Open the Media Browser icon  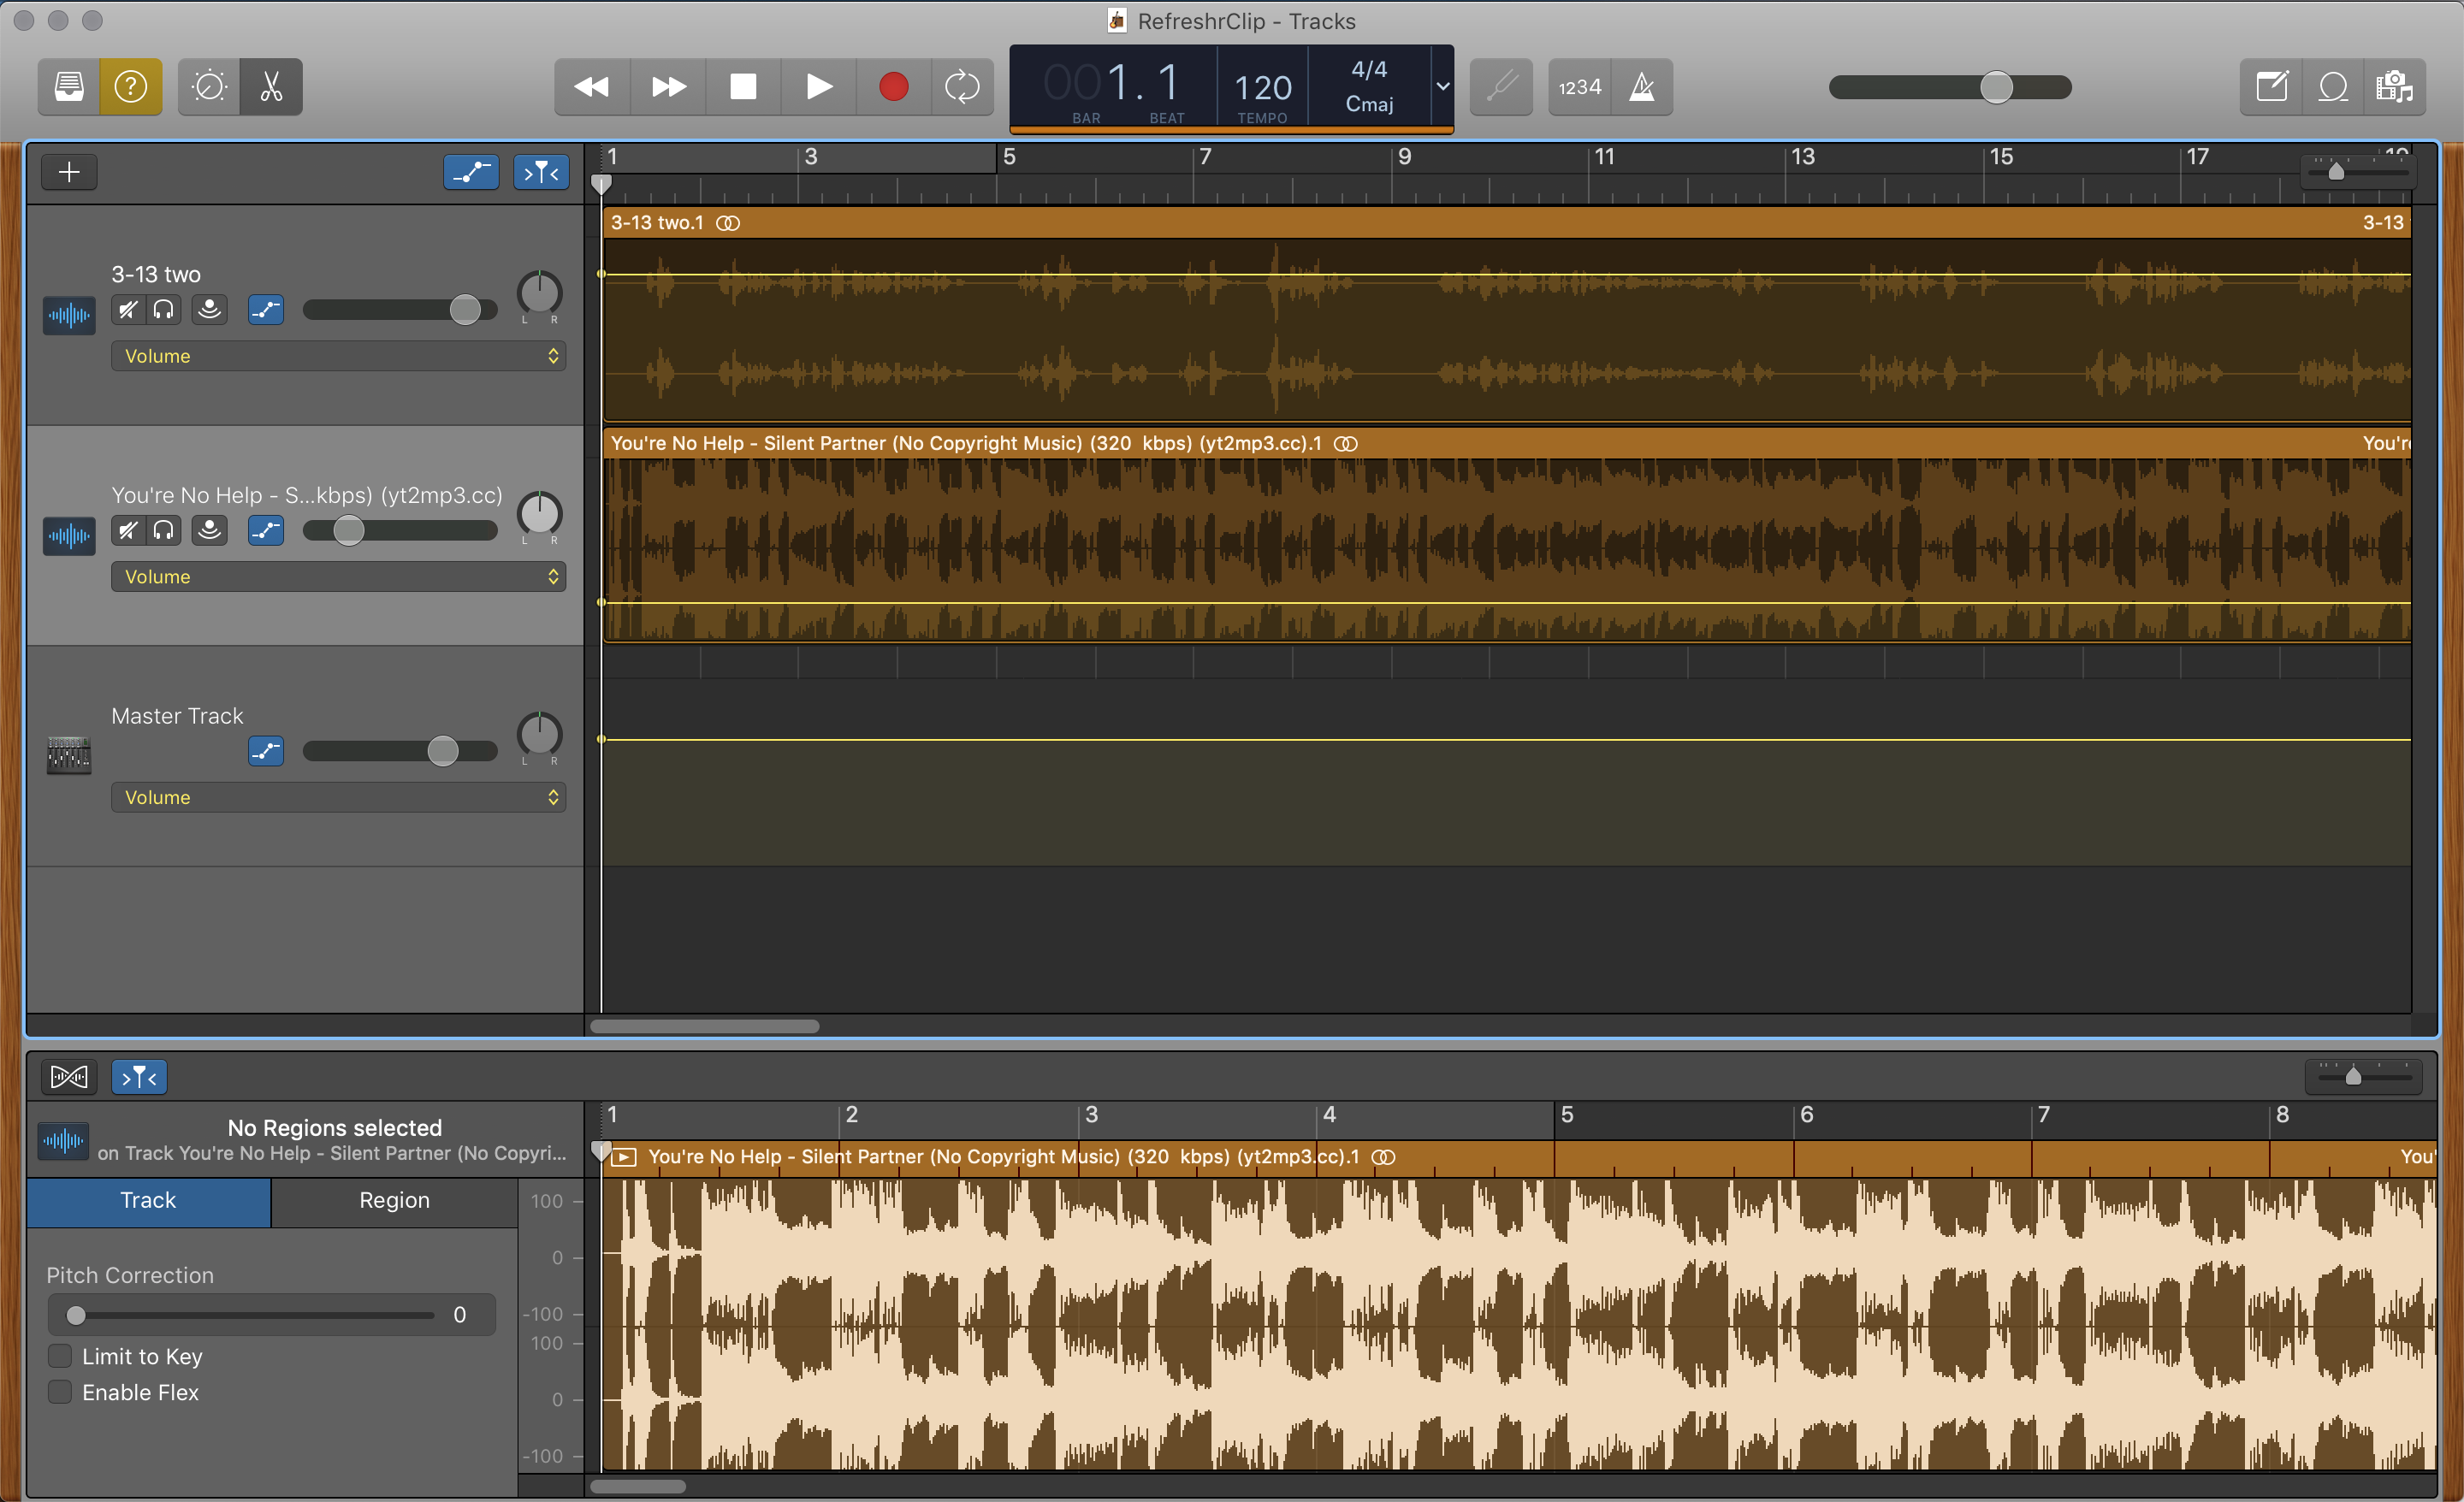pyautogui.click(x=2394, y=87)
